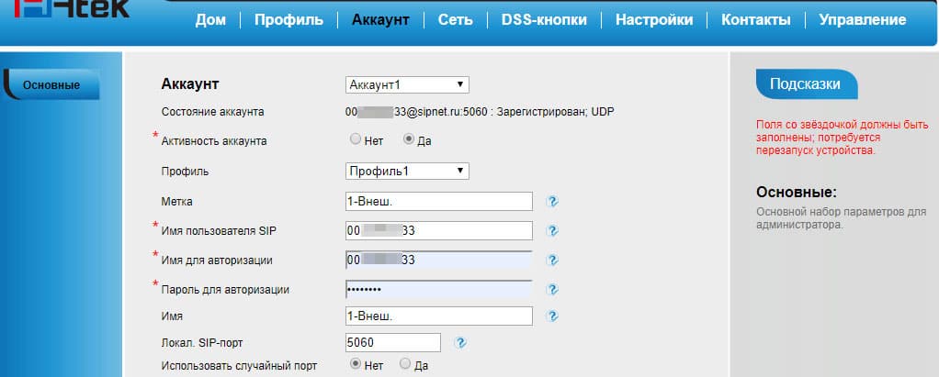Focus the Имя для авторизации field
Screen dimensions: 939x377
pyautogui.click(x=439, y=260)
